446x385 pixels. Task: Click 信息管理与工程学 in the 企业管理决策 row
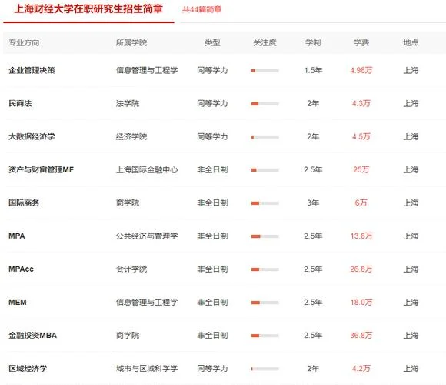click(147, 70)
